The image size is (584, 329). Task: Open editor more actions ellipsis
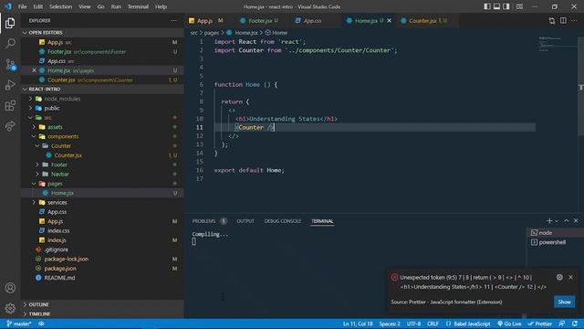tap(574, 20)
